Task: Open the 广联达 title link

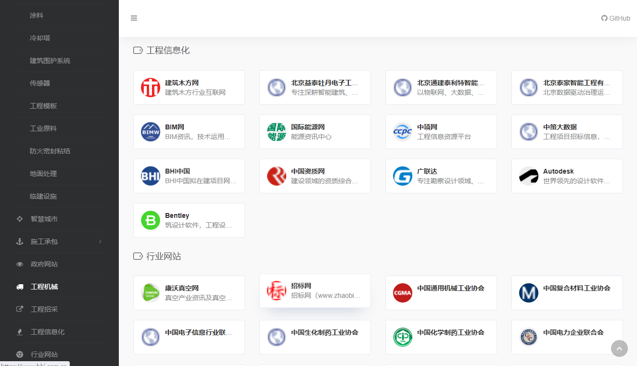Action: point(427,171)
